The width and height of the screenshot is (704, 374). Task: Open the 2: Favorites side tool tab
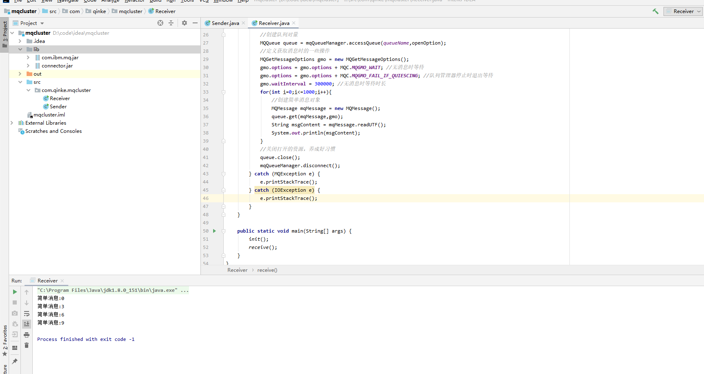click(4, 340)
